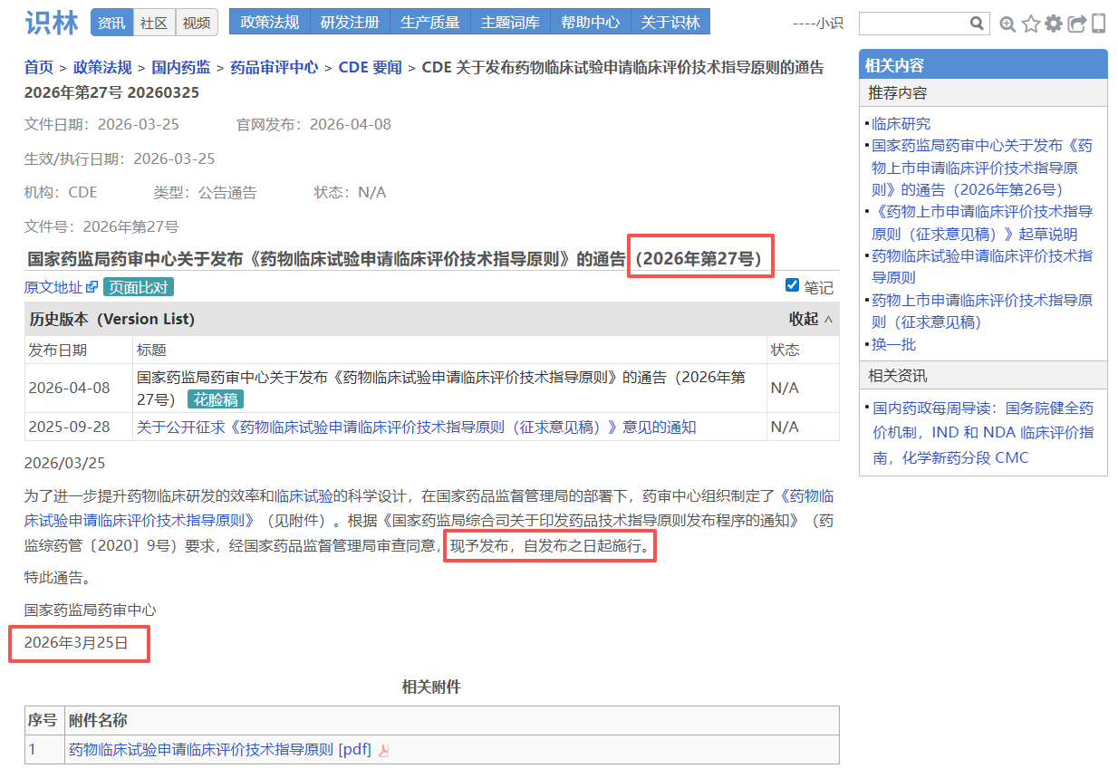Click 换一批 to refresh recommendations
The height and width of the screenshot is (778, 1118).
point(893,344)
